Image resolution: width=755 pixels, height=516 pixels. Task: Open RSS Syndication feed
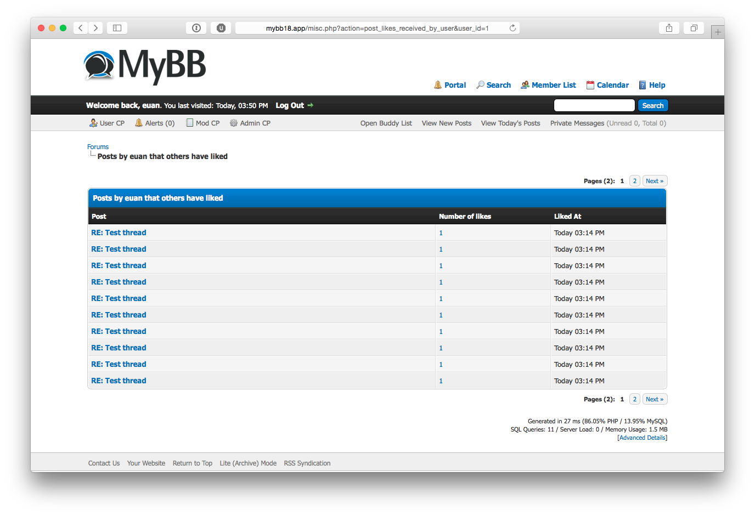click(x=307, y=463)
